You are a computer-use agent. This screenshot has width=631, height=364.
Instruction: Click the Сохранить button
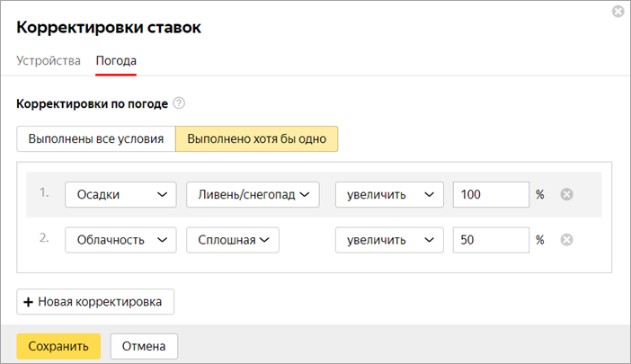click(58, 345)
